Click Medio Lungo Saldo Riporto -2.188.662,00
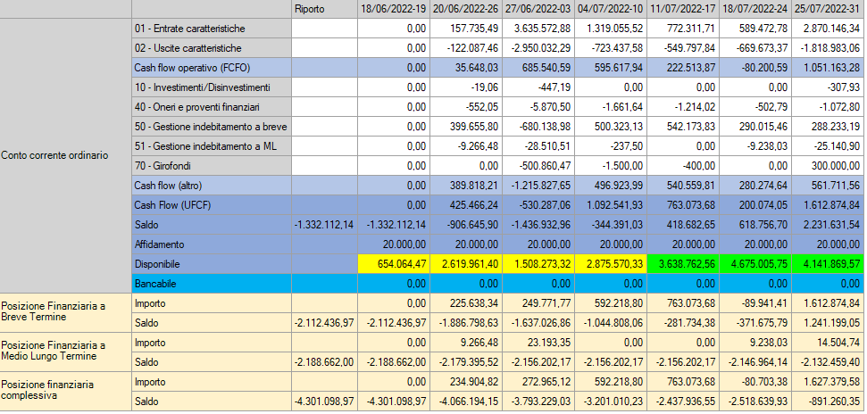Screen dimensions: 867x414 (x=325, y=362)
